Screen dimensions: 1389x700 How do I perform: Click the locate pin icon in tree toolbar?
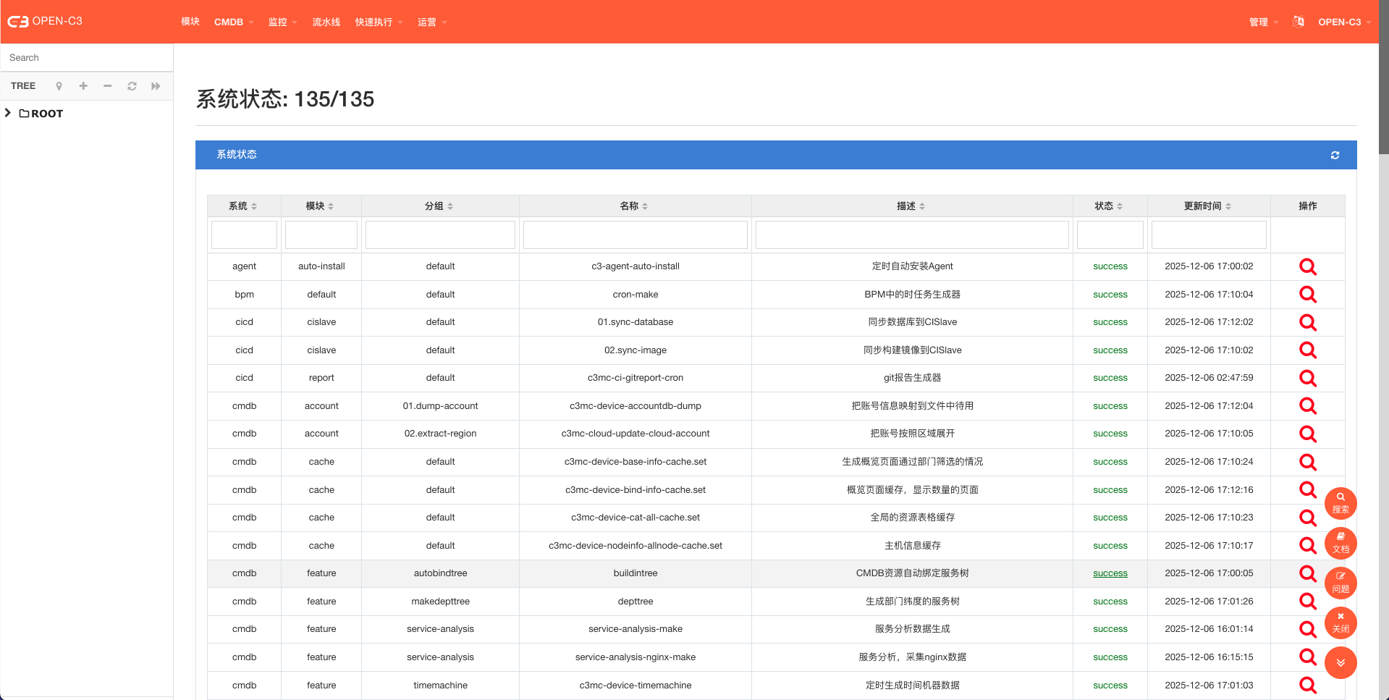click(59, 86)
